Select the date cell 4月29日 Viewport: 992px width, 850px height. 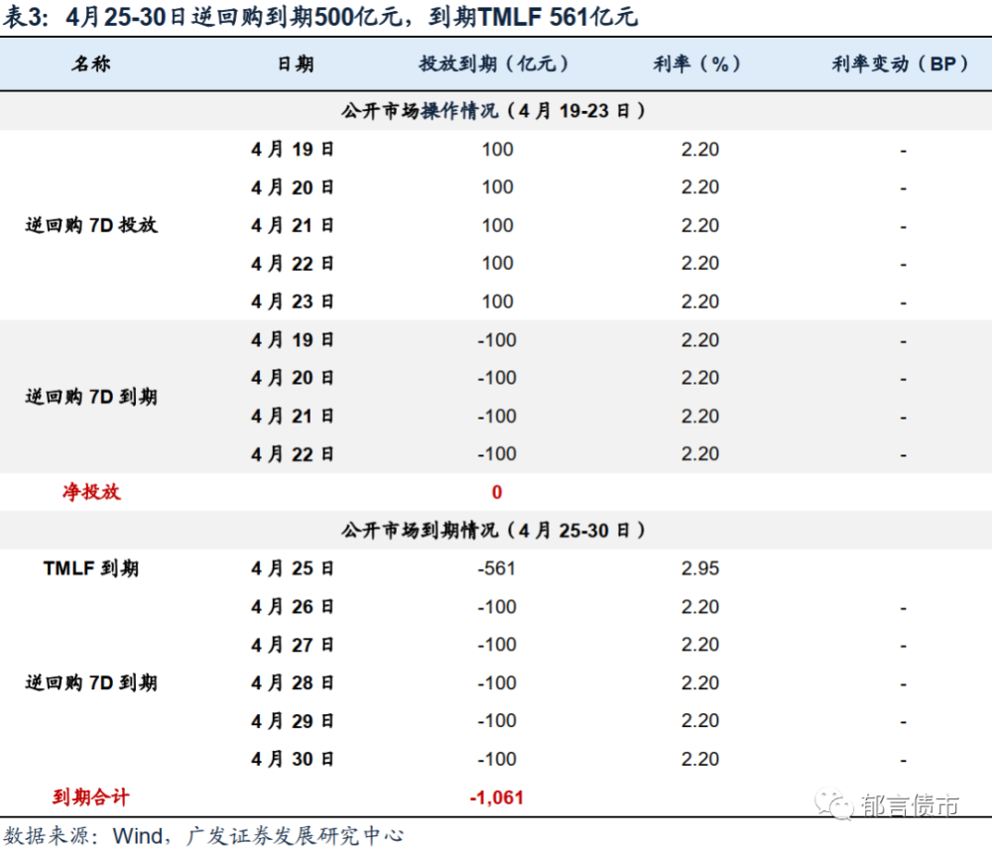point(293,720)
